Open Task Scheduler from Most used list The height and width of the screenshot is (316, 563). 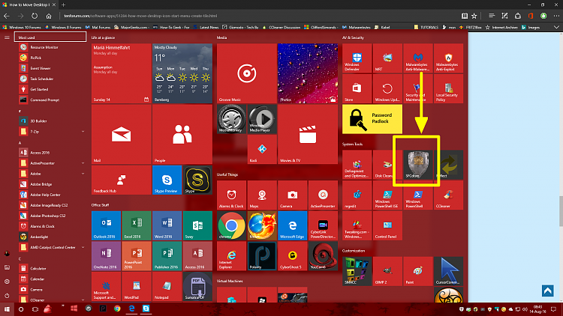(52, 79)
